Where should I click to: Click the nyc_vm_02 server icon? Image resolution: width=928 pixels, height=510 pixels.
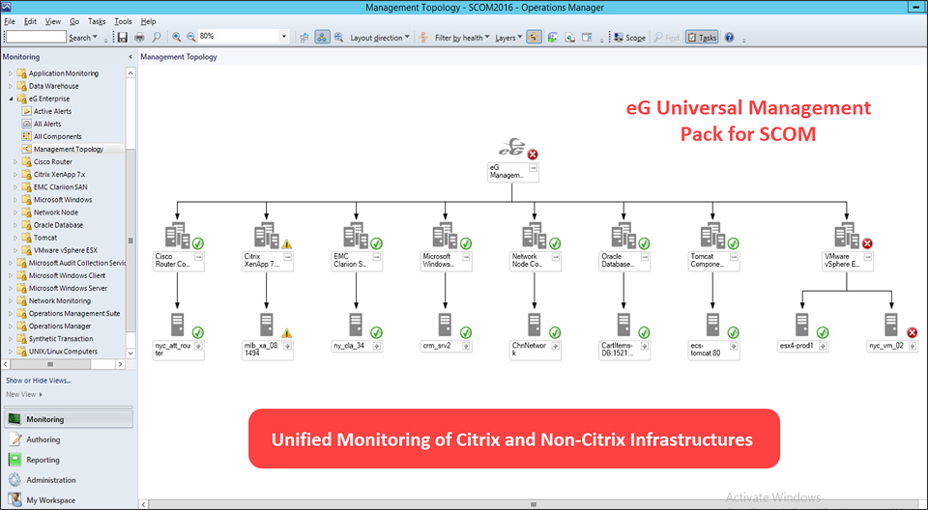tap(891, 325)
